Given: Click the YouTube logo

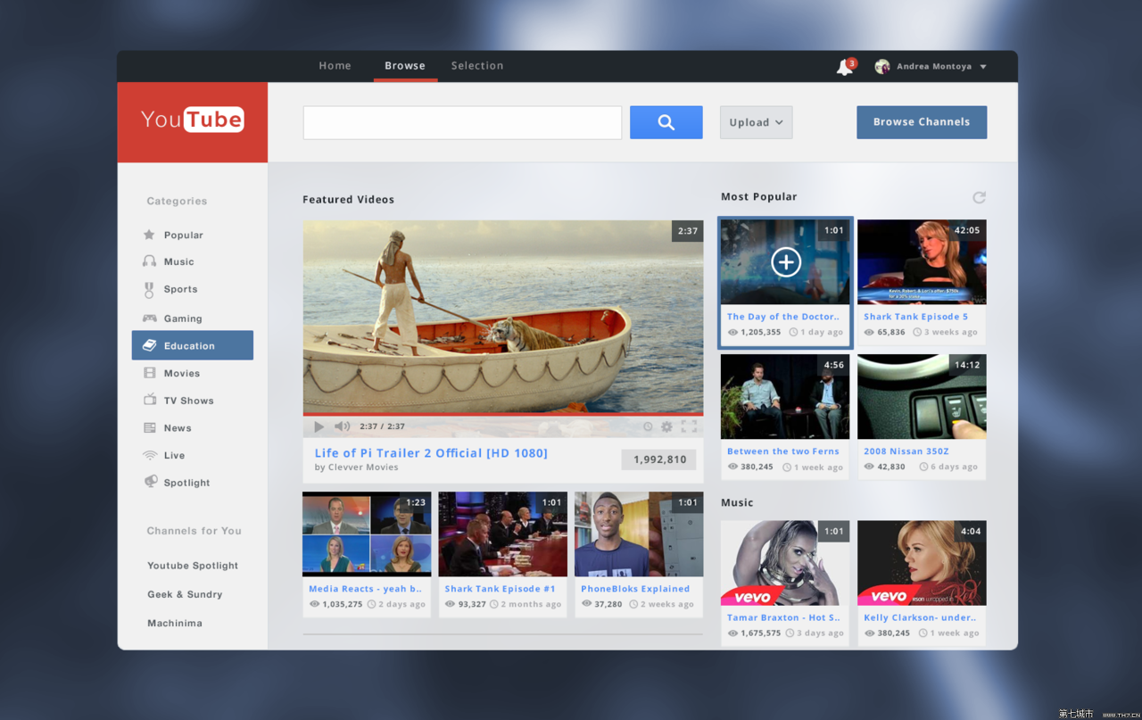Looking at the screenshot, I should point(193,120).
